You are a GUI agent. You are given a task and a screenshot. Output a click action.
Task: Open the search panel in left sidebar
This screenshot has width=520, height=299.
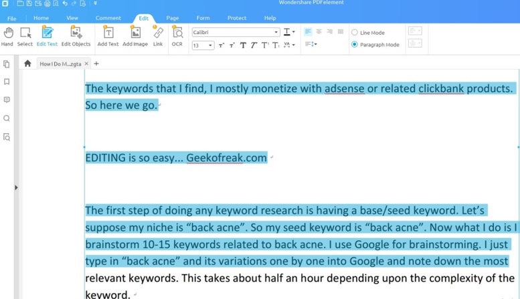click(7, 118)
